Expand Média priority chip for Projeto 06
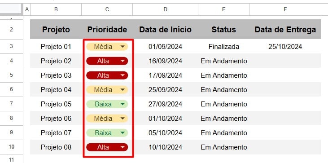This screenshot has width=328, height=163. point(107,119)
